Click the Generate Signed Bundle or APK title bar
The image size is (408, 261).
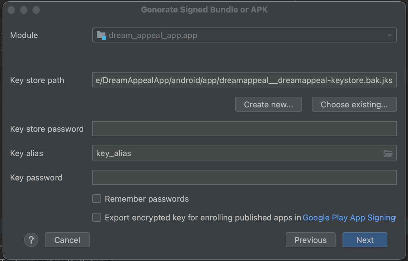pyautogui.click(x=204, y=10)
